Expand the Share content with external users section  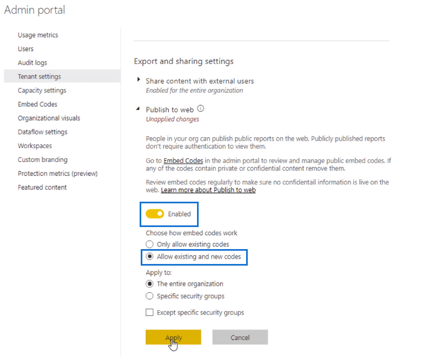(139, 79)
